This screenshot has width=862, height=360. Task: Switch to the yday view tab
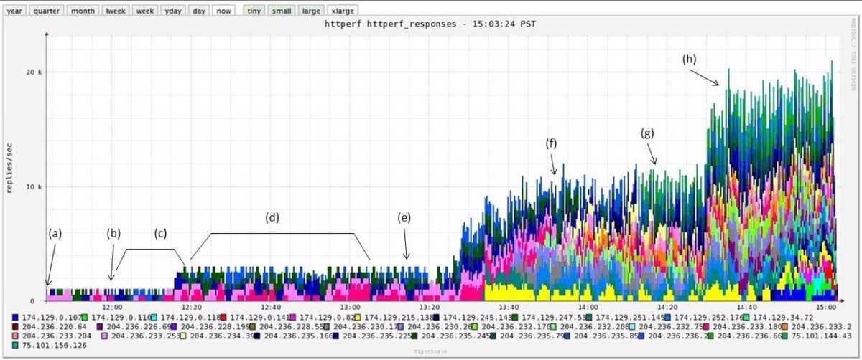point(172,11)
